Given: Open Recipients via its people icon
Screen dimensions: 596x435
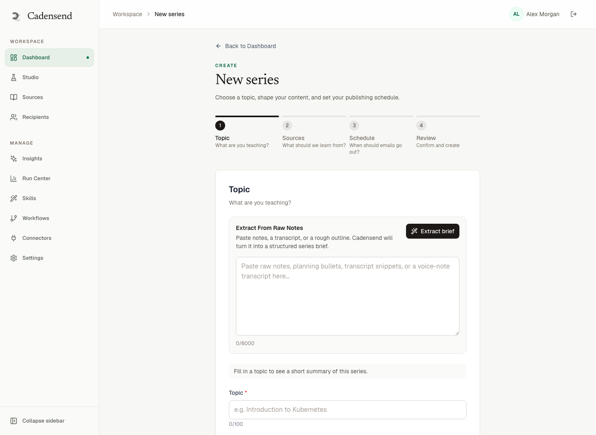Looking at the screenshot, I should pyautogui.click(x=14, y=117).
